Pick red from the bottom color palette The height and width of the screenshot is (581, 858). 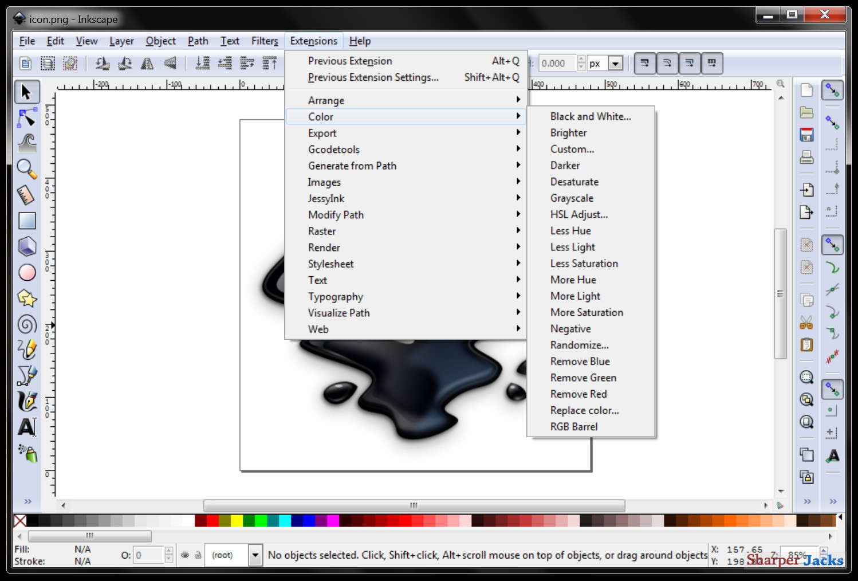212,521
